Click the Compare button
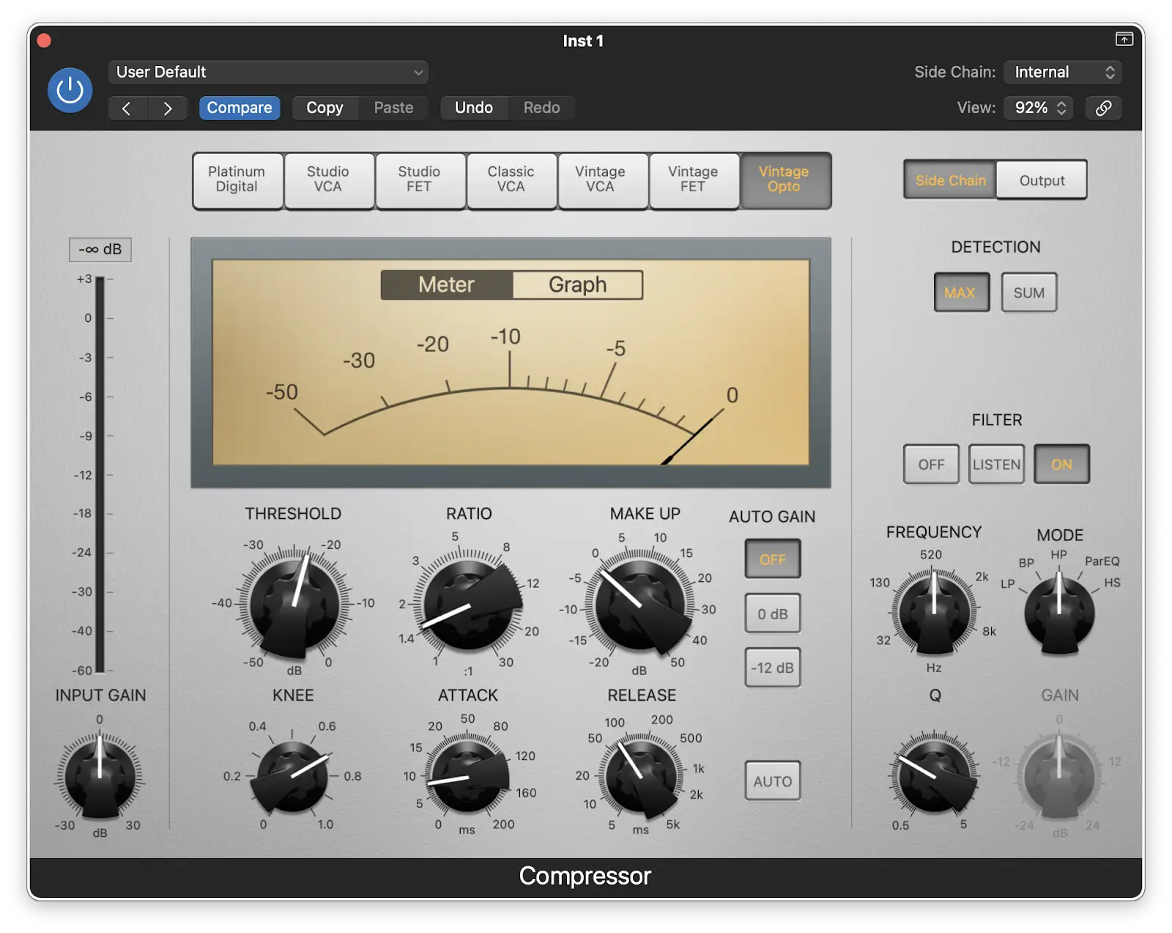This screenshot has height=933, width=1172. click(x=240, y=108)
